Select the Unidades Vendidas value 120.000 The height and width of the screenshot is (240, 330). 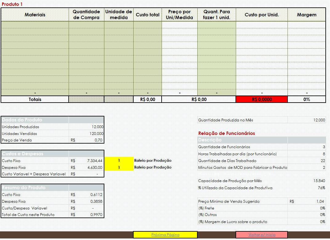tap(86, 134)
